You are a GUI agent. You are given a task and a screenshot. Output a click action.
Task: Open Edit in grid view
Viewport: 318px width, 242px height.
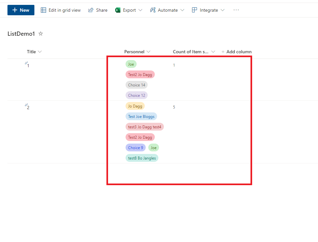click(61, 10)
